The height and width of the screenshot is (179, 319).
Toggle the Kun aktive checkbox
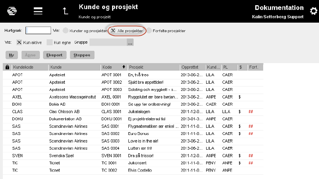coord(19,42)
